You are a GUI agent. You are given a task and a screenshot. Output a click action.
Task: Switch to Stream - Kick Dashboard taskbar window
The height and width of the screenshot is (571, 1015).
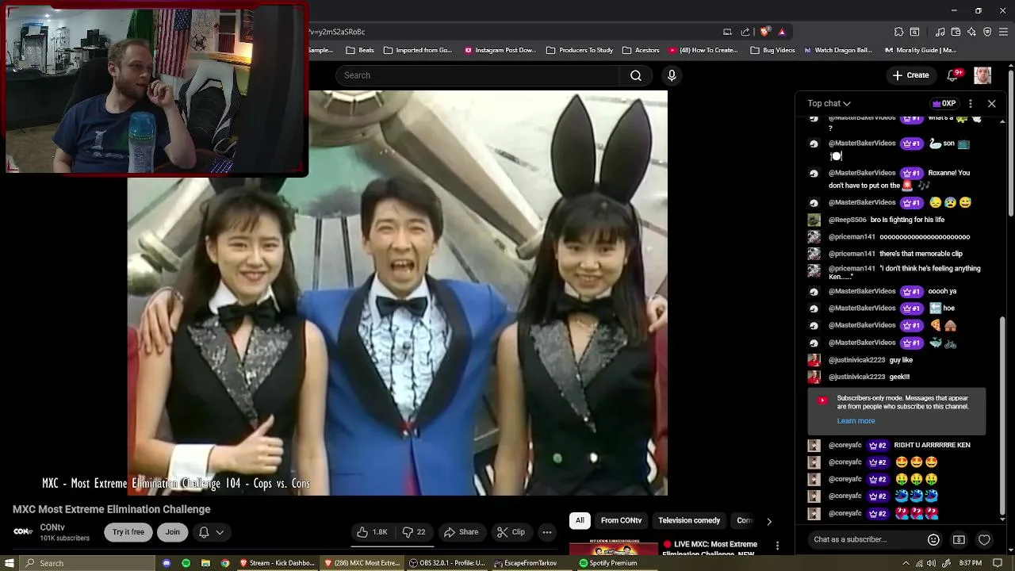point(278,563)
